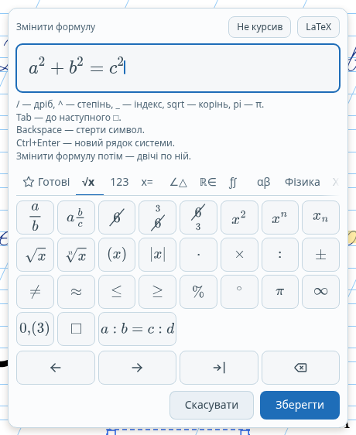Click the backspace delete key icon
The height and width of the screenshot is (435, 356).
[x=300, y=368]
